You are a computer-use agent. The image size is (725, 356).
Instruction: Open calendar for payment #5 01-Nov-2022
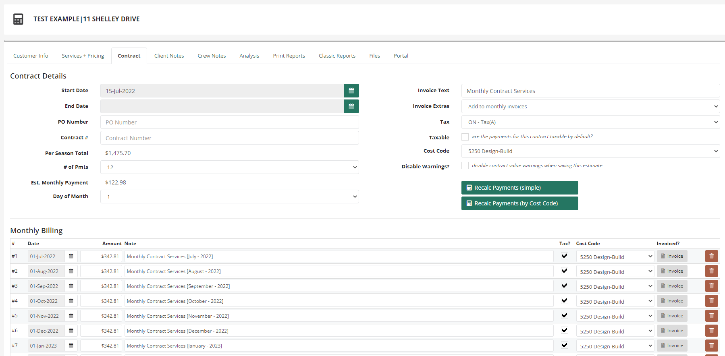point(71,316)
